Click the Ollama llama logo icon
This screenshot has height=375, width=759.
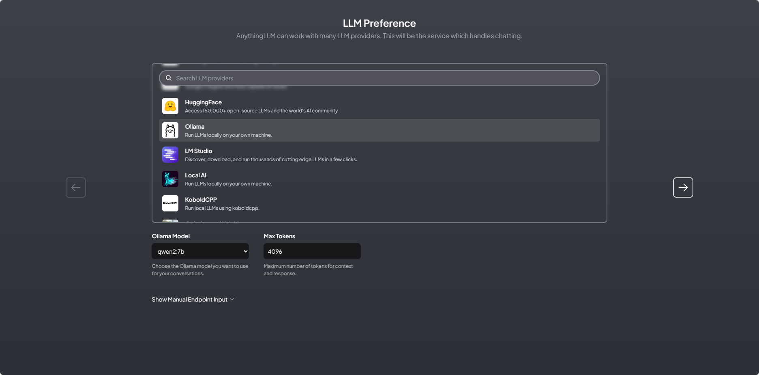pos(170,130)
